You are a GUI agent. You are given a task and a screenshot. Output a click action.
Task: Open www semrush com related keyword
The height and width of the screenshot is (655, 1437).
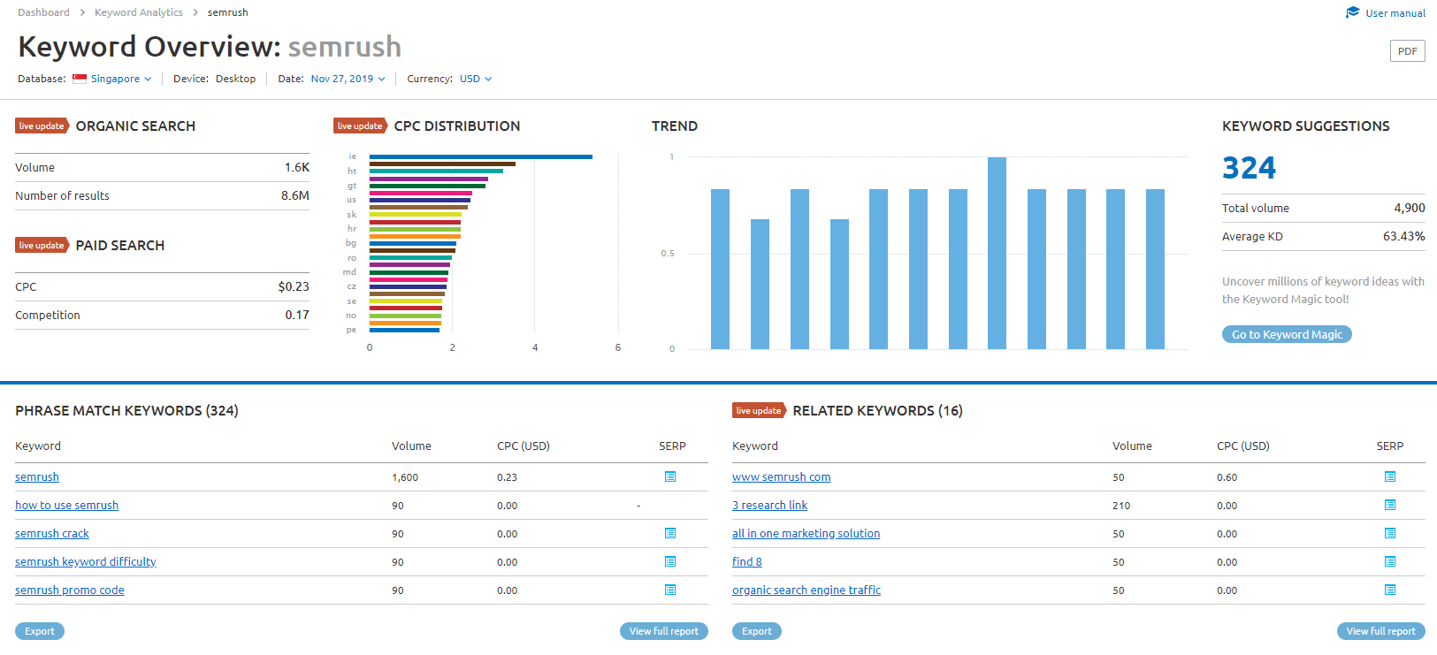click(x=782, y=477)
